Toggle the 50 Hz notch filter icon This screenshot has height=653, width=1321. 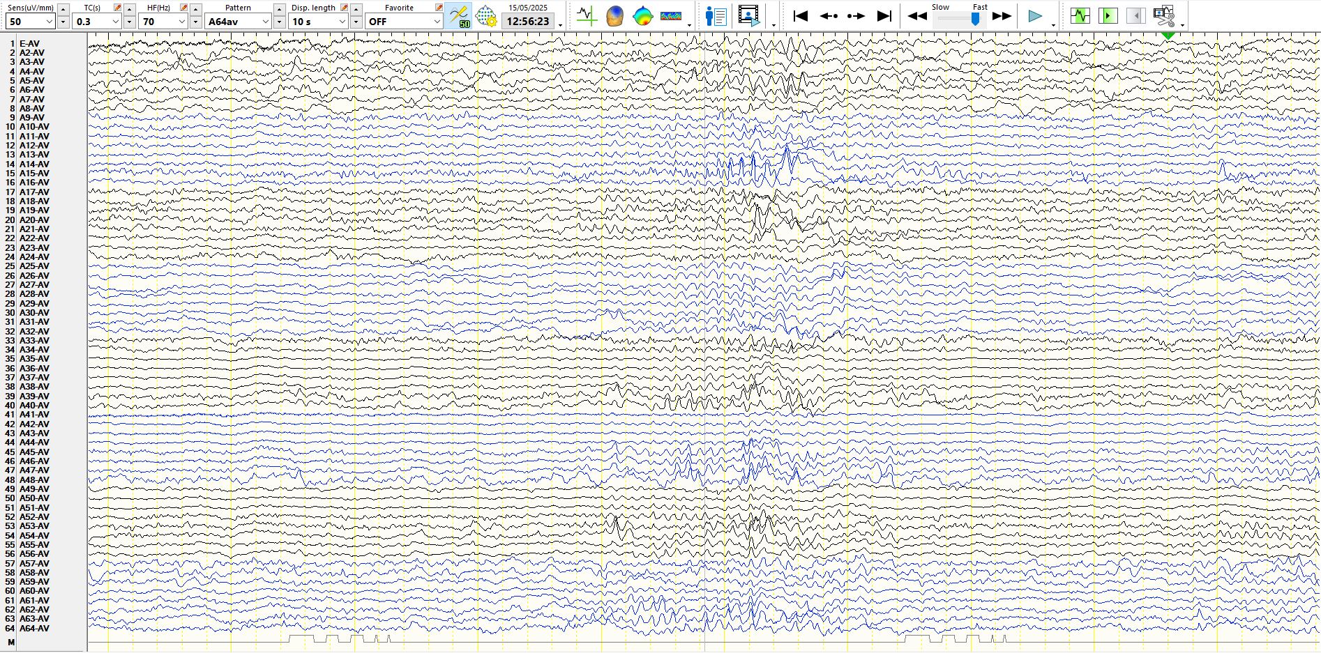pyautogui.click(x=459, y=15)
